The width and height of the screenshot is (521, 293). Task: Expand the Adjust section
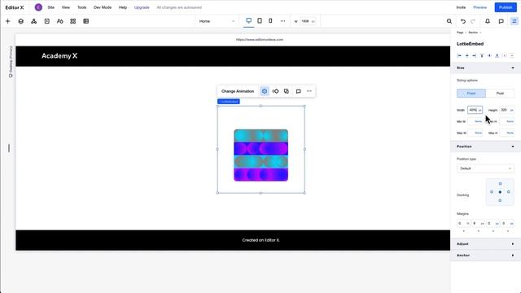(x=513, y=244)
